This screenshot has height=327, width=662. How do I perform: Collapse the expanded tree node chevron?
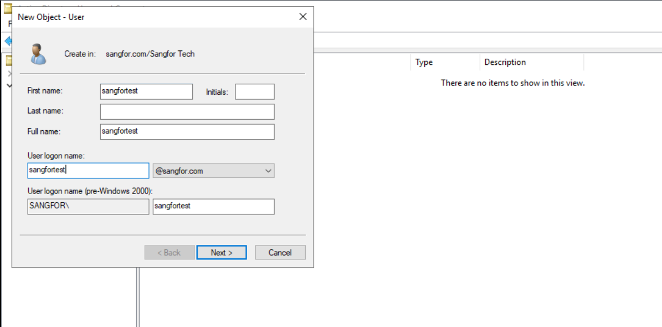[8, 85]
